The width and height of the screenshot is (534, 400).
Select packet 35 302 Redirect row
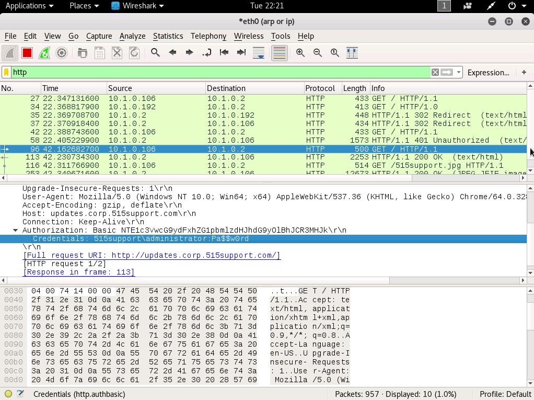263,115
